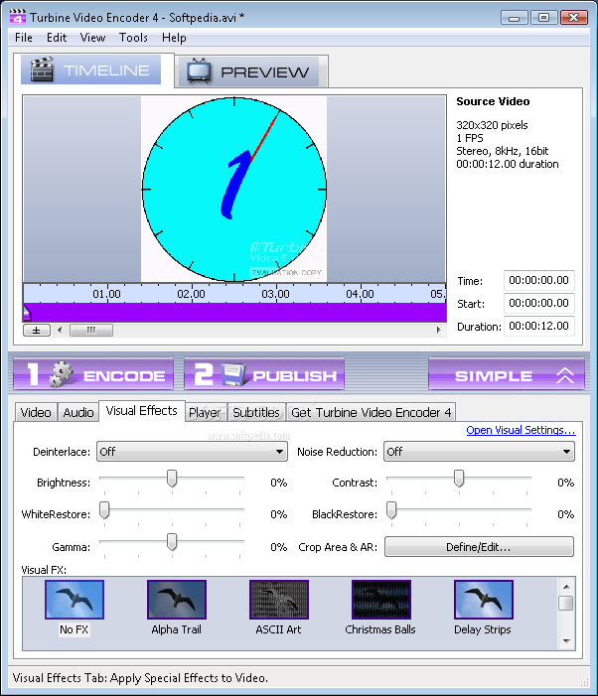Toggle SIMPLE mode button
Image resolution: width=598 pixels, height=696 pixels.
507,373
